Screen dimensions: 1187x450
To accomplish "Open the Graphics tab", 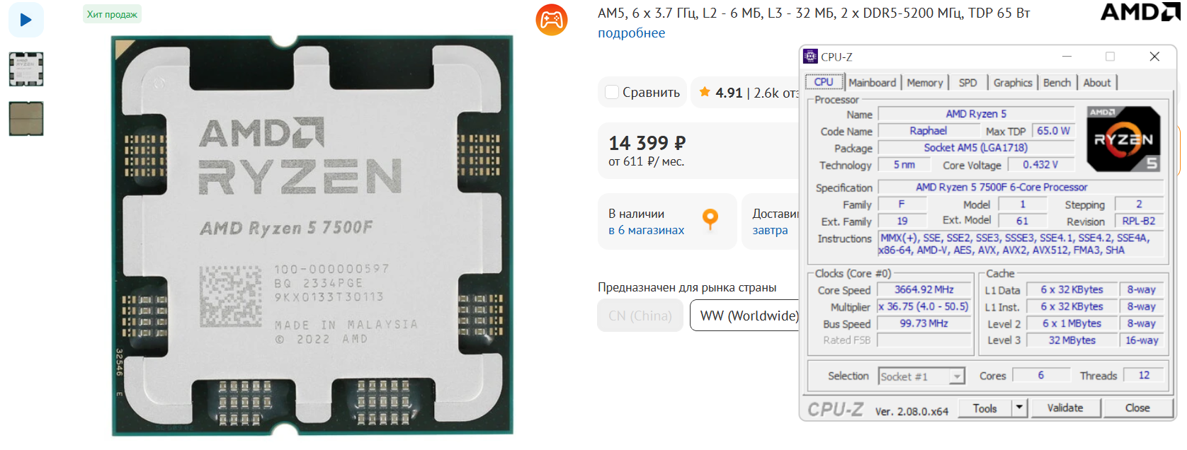I will click(x=1013, y=83).
